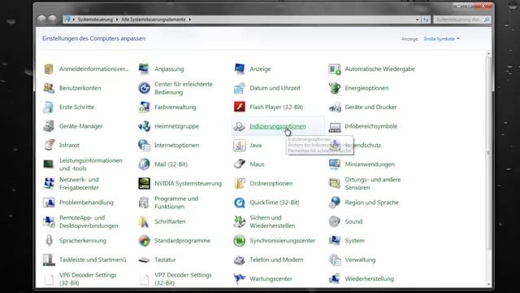Open VP7 Decoder Settings (32-Bit) link
520x293 pixels.
[x=183, y=278]
